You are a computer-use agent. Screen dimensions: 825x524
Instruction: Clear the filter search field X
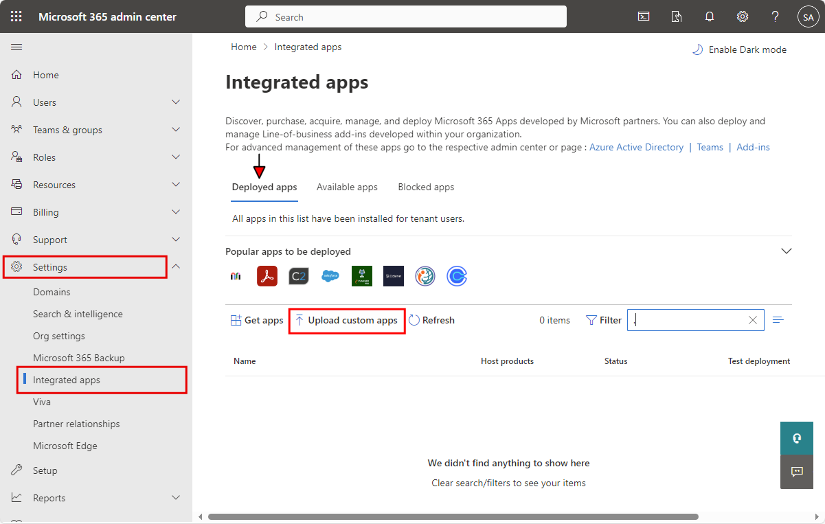point(752,320)
